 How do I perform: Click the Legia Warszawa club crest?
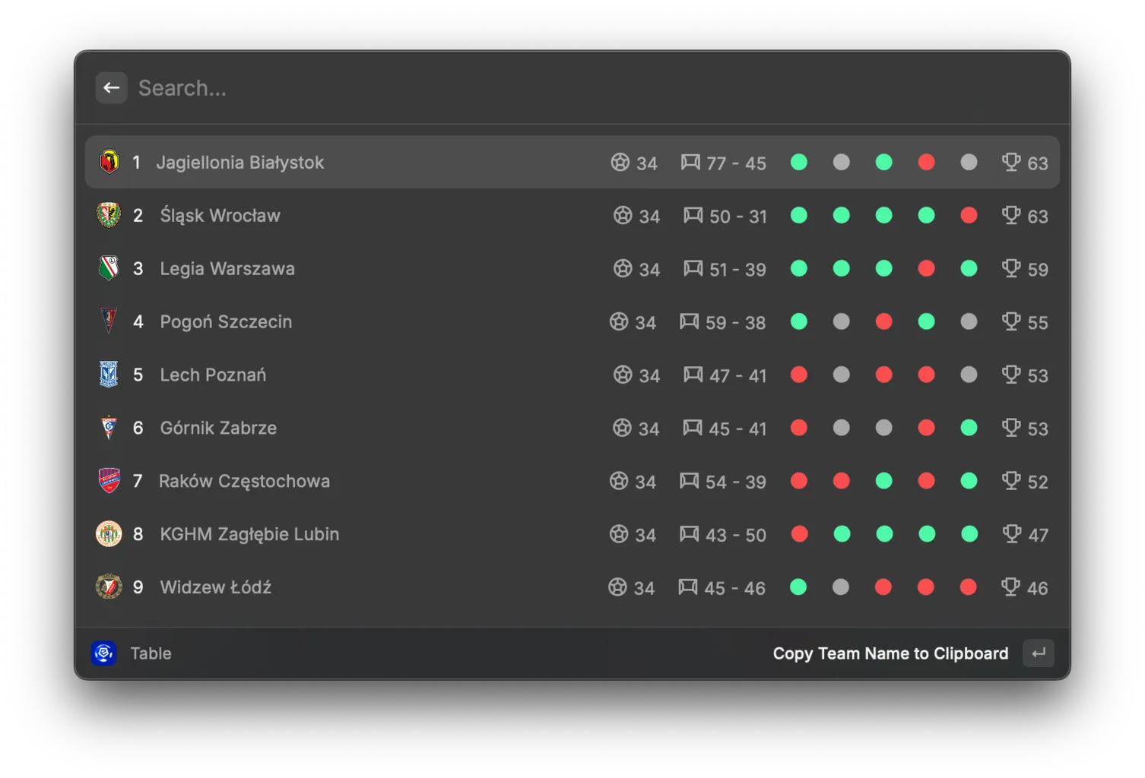(109, 268)
